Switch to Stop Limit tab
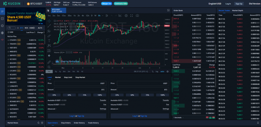The height and width of the screenshot is (127, 261). point(68,77)
